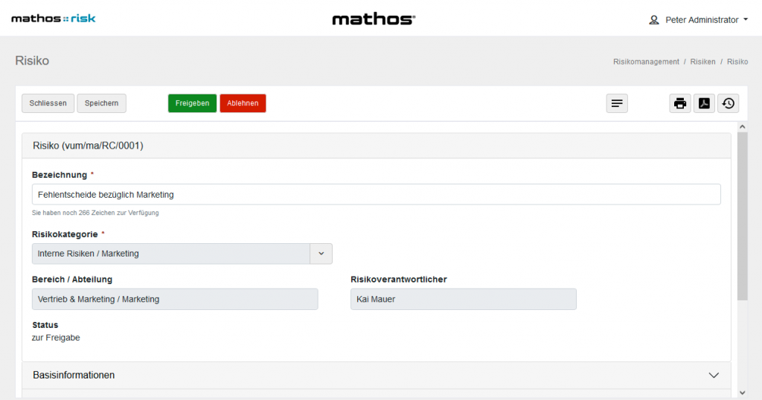Open the change history clock icon
762x400 pixels.
tap(728, 103)
